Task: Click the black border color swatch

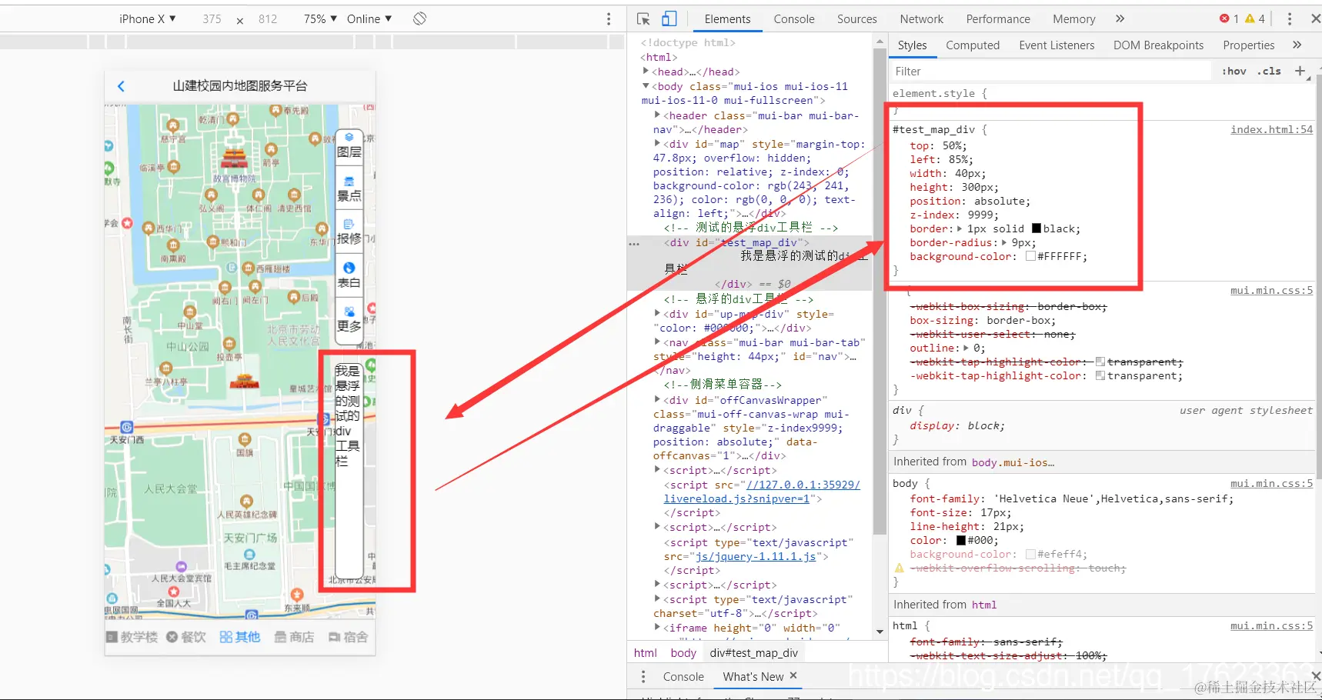Action: [x=1036, y=228]
